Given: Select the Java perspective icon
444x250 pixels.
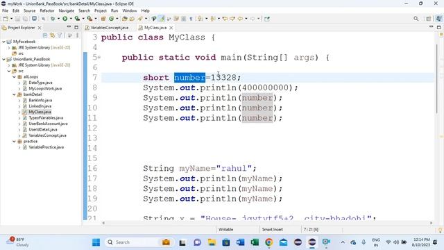Looking at the screenshot, I should tap(438, 19).
